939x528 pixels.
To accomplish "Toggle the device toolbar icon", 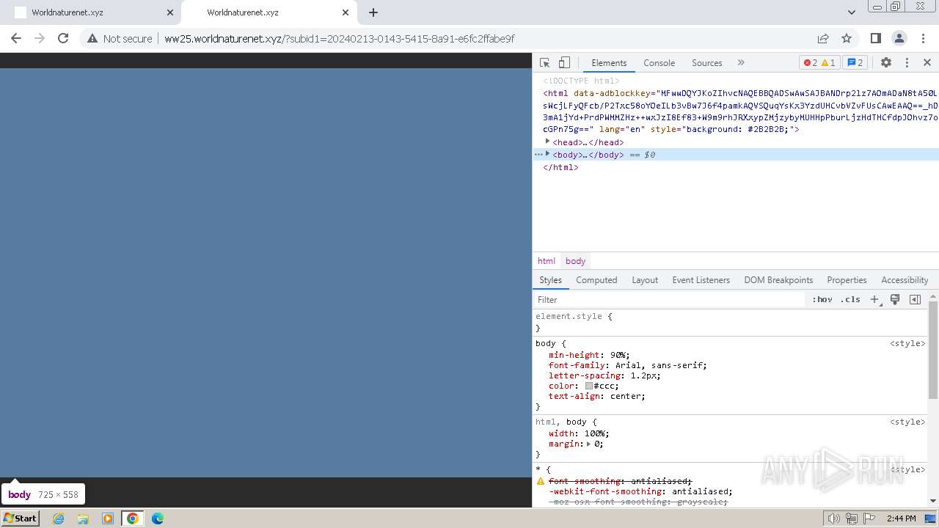I will (564, 62).
